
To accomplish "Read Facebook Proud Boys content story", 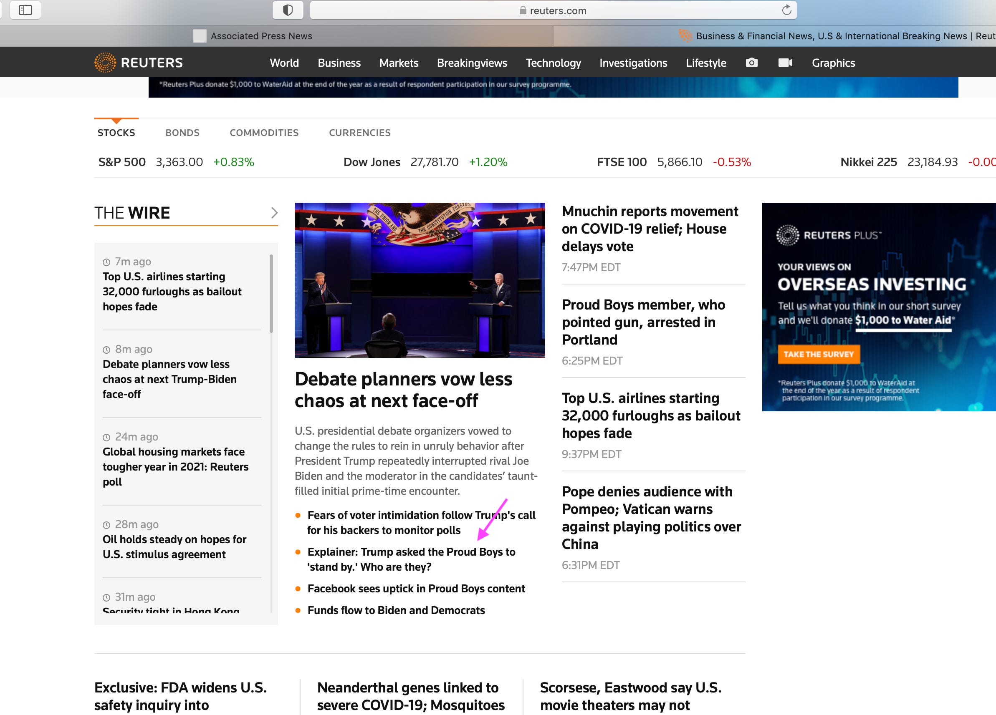I will [416, 589].
